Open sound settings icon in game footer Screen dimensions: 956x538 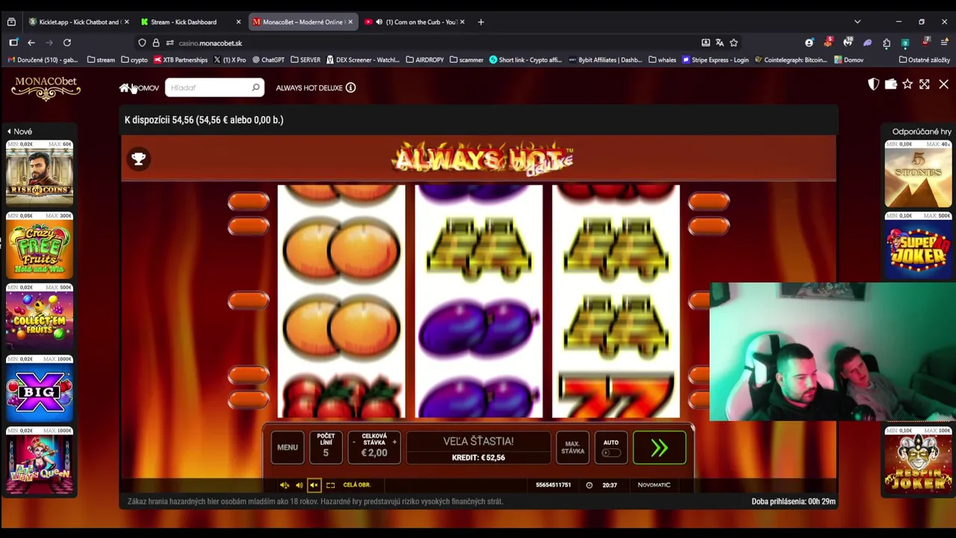pos(285,485)
